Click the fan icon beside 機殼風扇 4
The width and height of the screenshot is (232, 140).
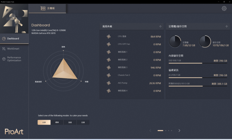coord(109,91)
